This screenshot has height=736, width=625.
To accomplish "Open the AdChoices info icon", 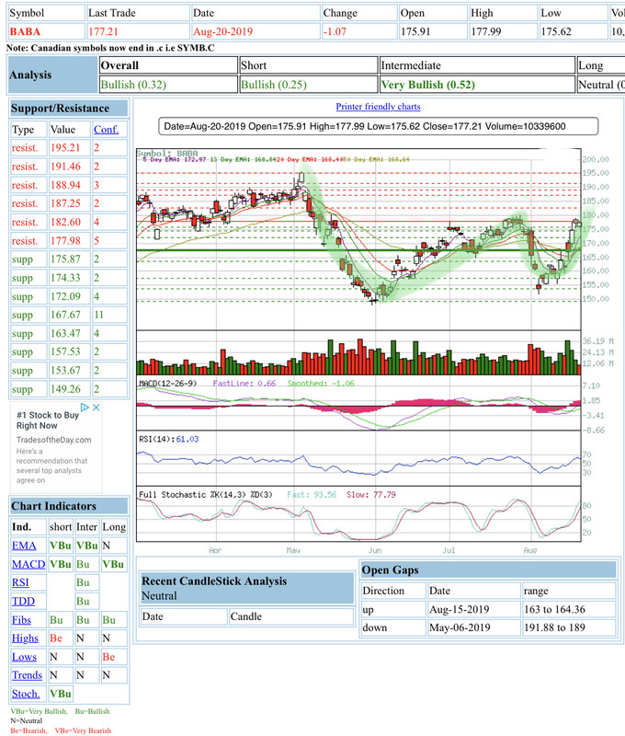I will [85, 408].
